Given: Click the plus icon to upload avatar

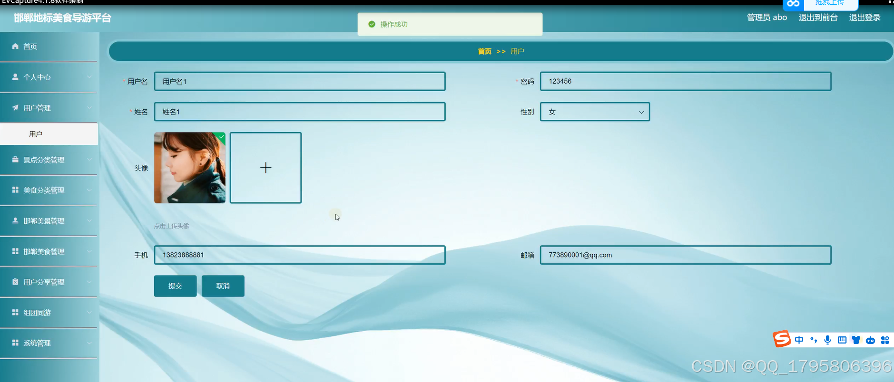Looking at the screenshot, I should coord(265,168).
